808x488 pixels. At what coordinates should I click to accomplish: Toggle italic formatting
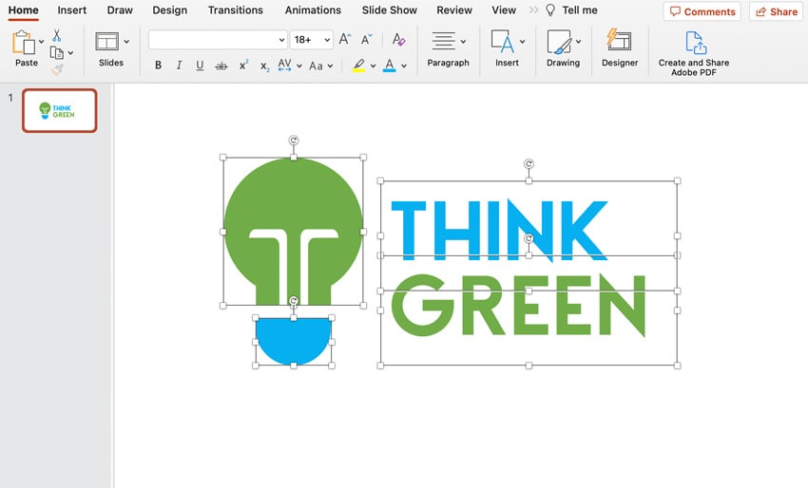179,66
